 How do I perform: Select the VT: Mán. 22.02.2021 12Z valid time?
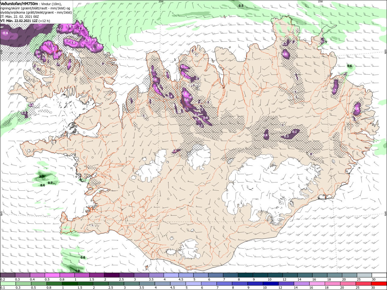[19, 21]
